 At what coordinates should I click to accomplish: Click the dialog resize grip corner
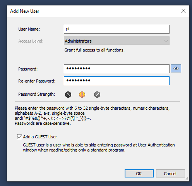186,179
